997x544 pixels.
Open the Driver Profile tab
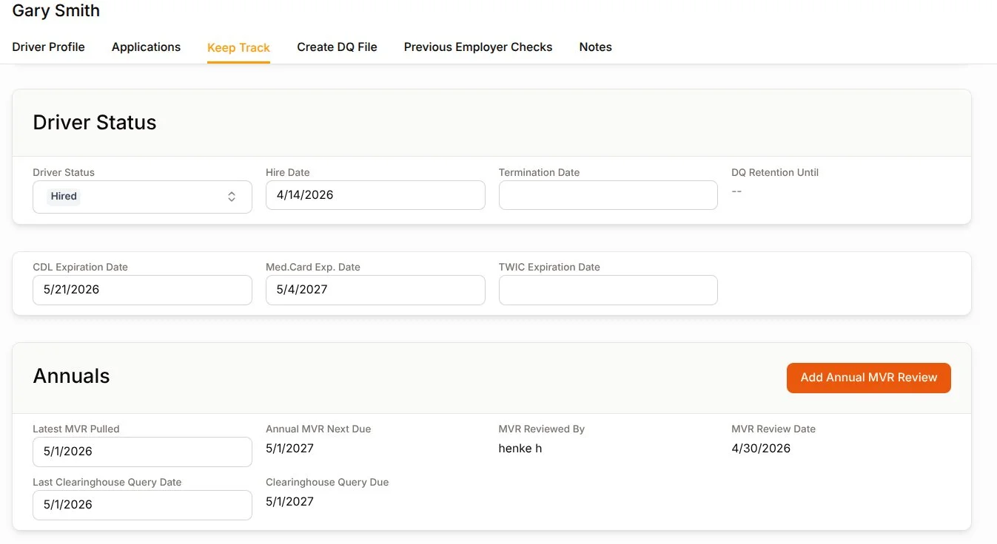point(48,47)
